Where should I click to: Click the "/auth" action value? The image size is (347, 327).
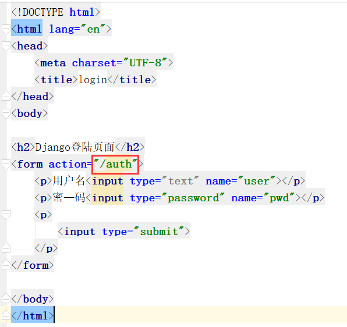115,164
